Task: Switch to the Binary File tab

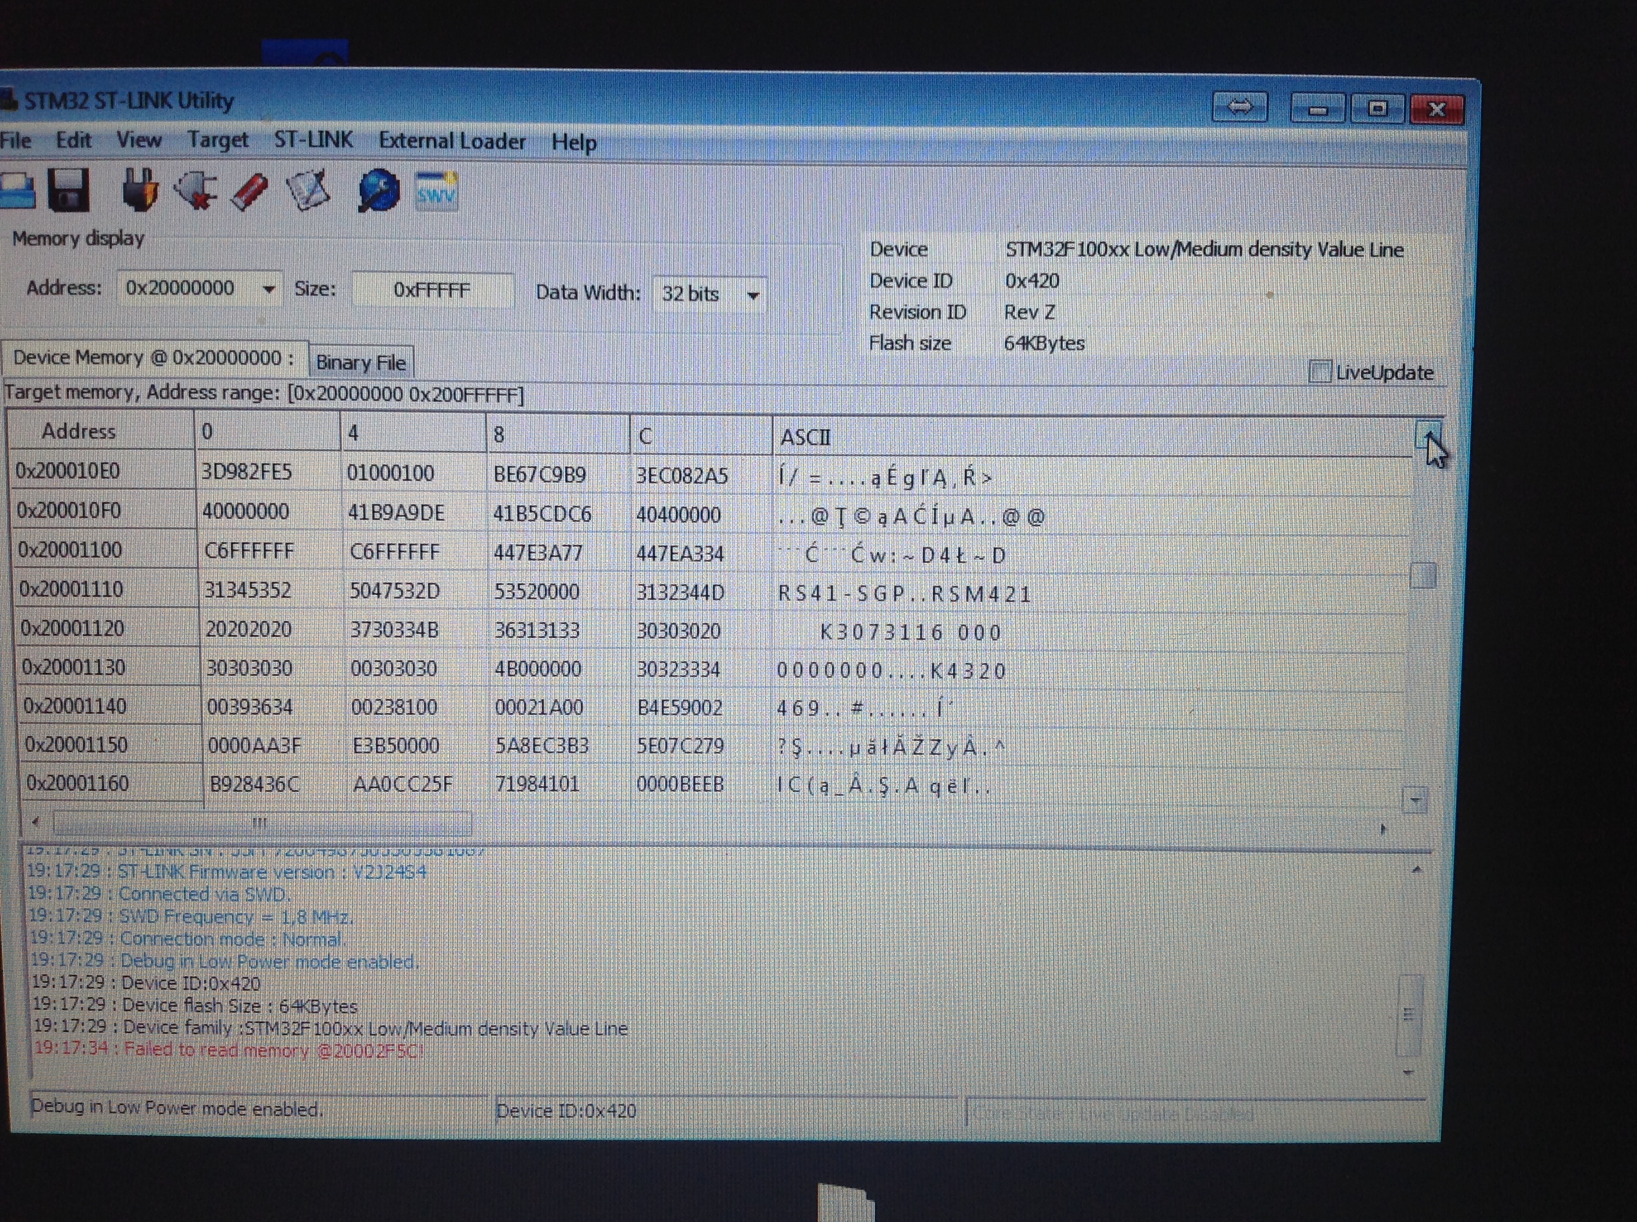Action: click(361, 362)
